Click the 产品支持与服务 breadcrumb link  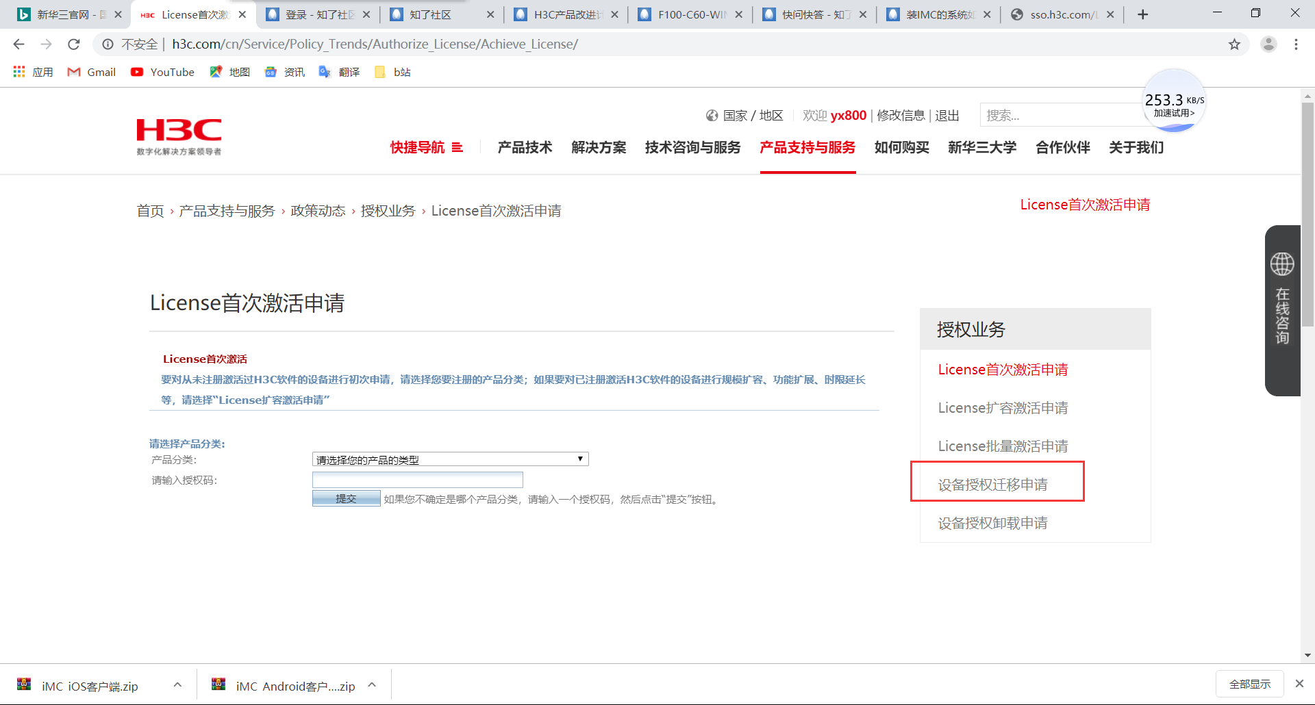(227, 211)
